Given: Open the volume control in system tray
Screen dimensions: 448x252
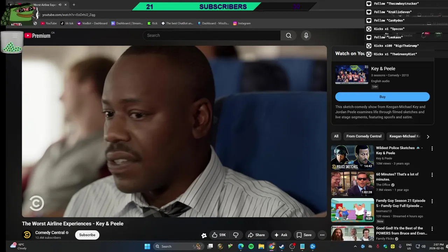Looking at the screenshot, I should tap(423, 246).
